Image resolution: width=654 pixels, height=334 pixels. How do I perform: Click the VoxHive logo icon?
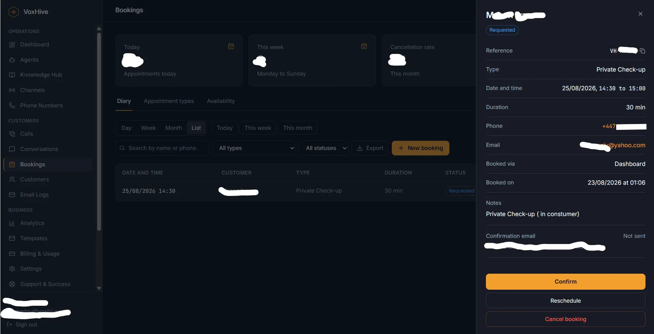point(13,12)
